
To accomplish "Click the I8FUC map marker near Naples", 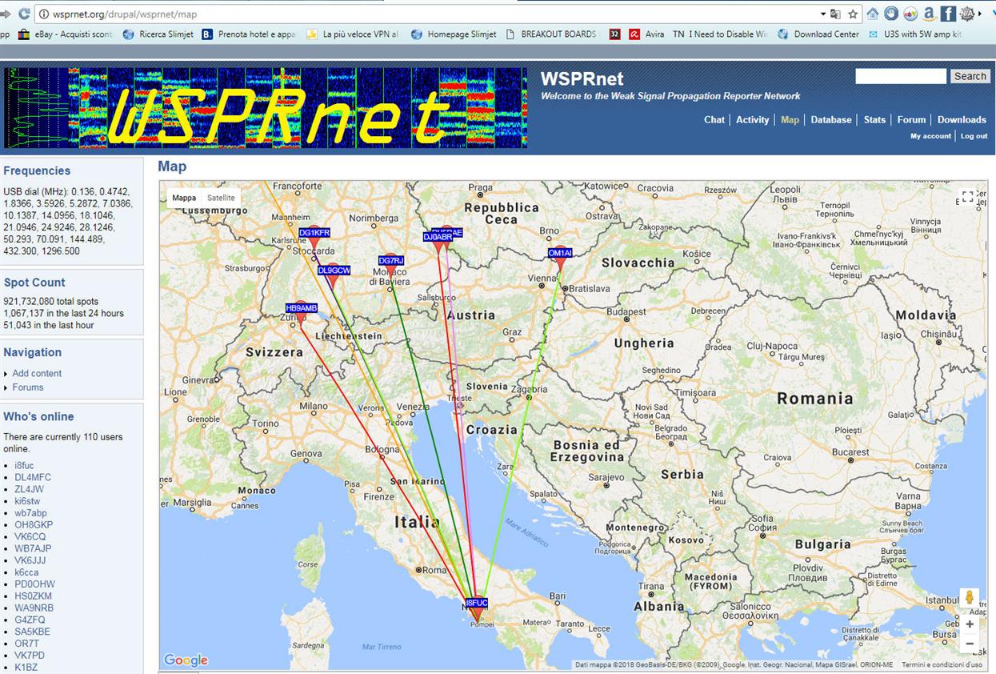I will [477, 608].
